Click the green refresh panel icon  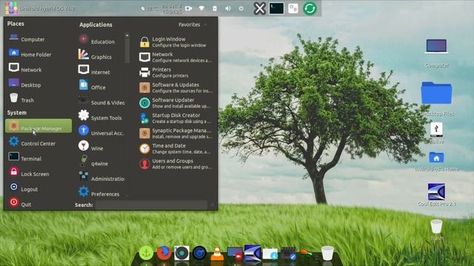pos(310,8)
